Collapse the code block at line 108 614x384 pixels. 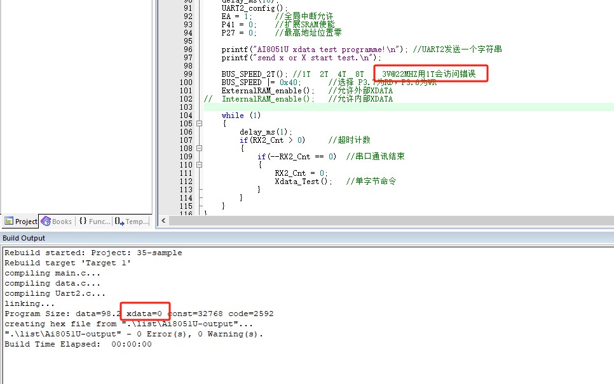(x=200, y=148)
